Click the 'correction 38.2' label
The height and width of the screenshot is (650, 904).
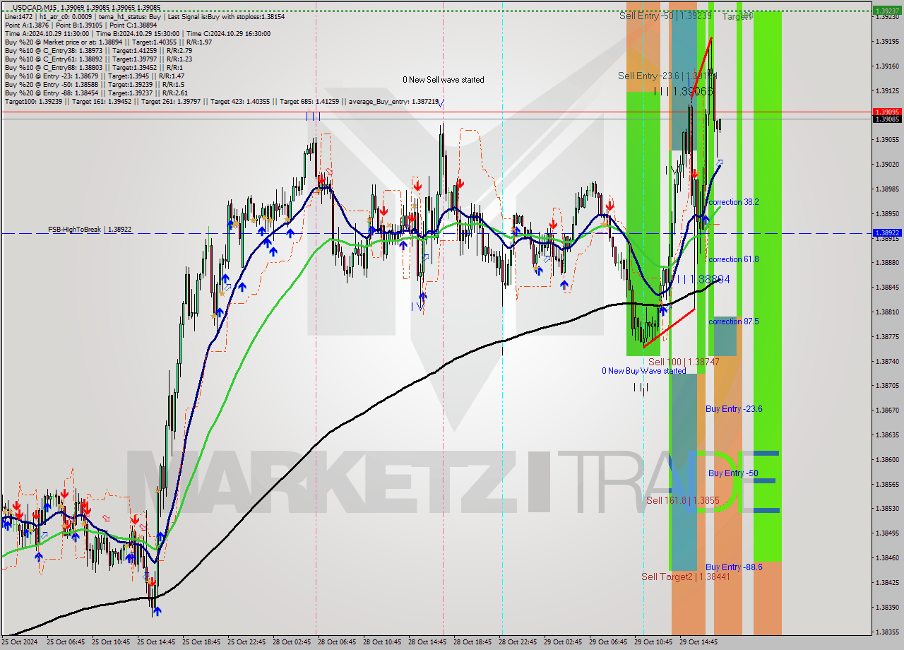tap(734, 202)
